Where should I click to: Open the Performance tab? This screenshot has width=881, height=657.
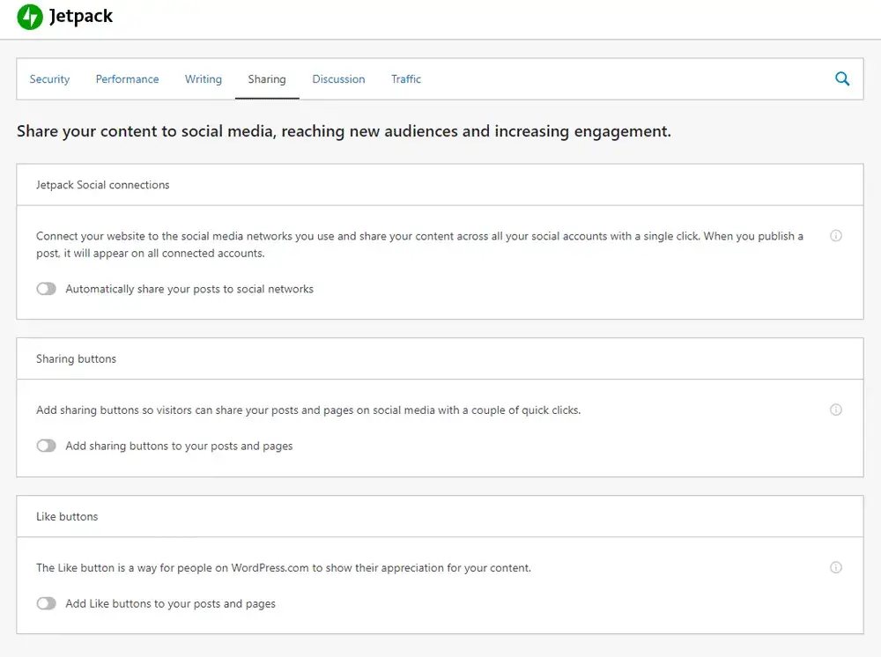tap(127, 79)
